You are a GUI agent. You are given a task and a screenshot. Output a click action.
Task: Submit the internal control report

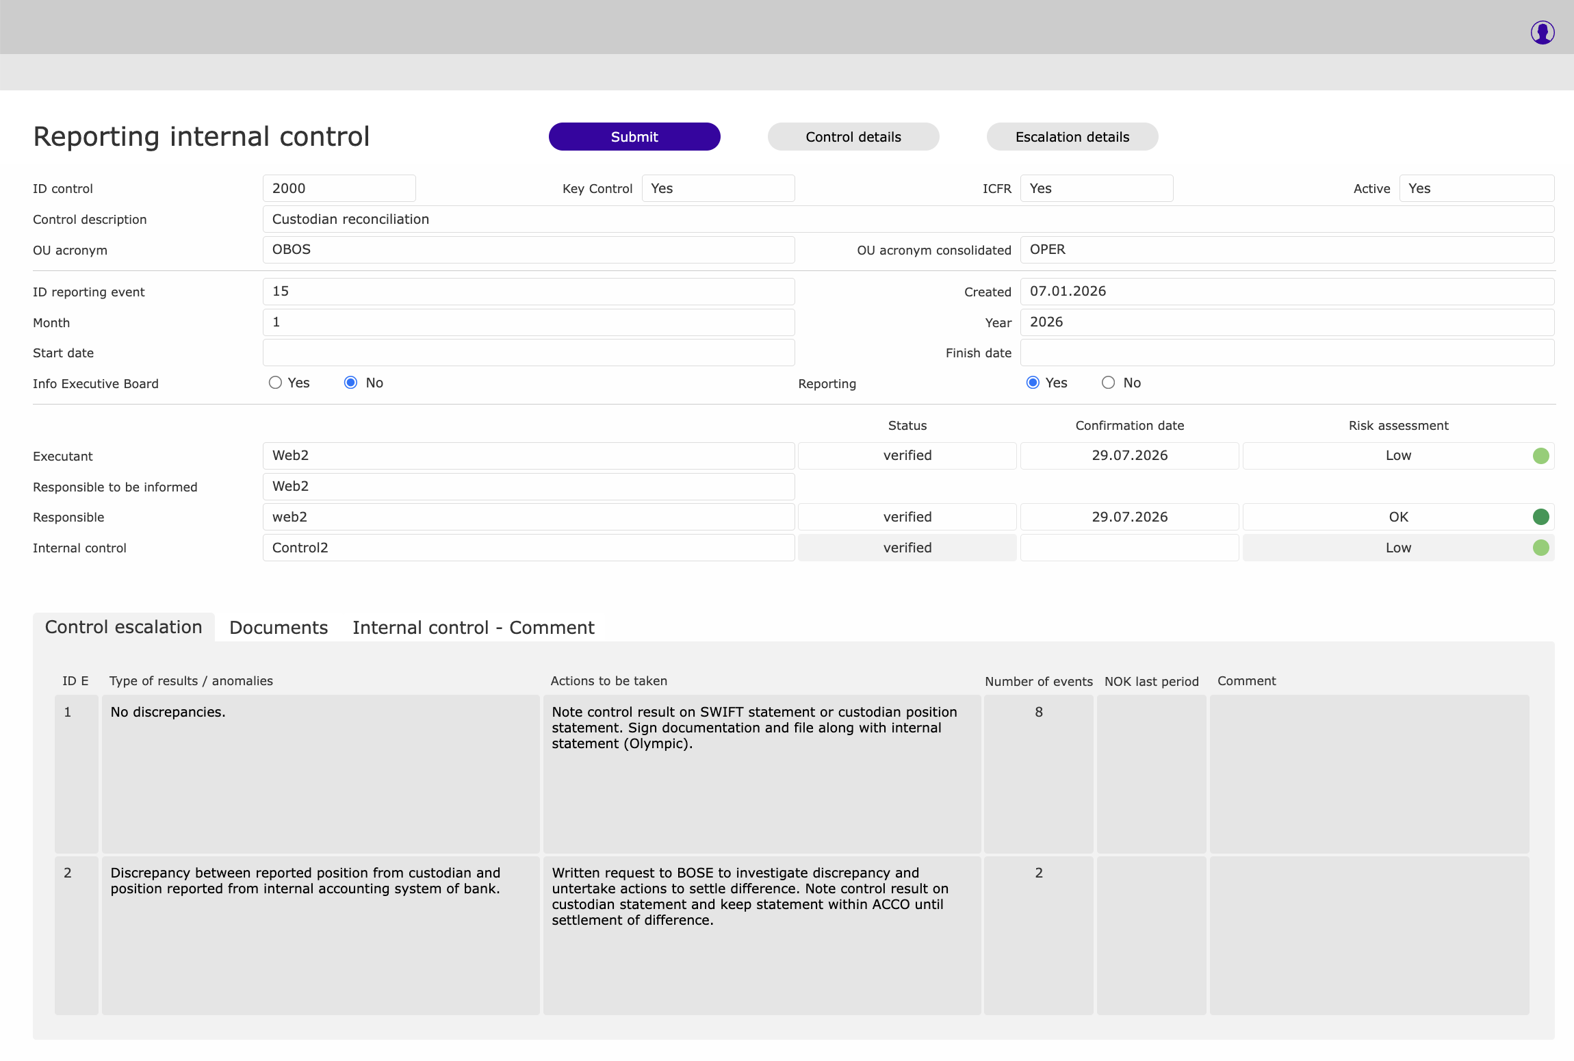click(x=634, y=137)
